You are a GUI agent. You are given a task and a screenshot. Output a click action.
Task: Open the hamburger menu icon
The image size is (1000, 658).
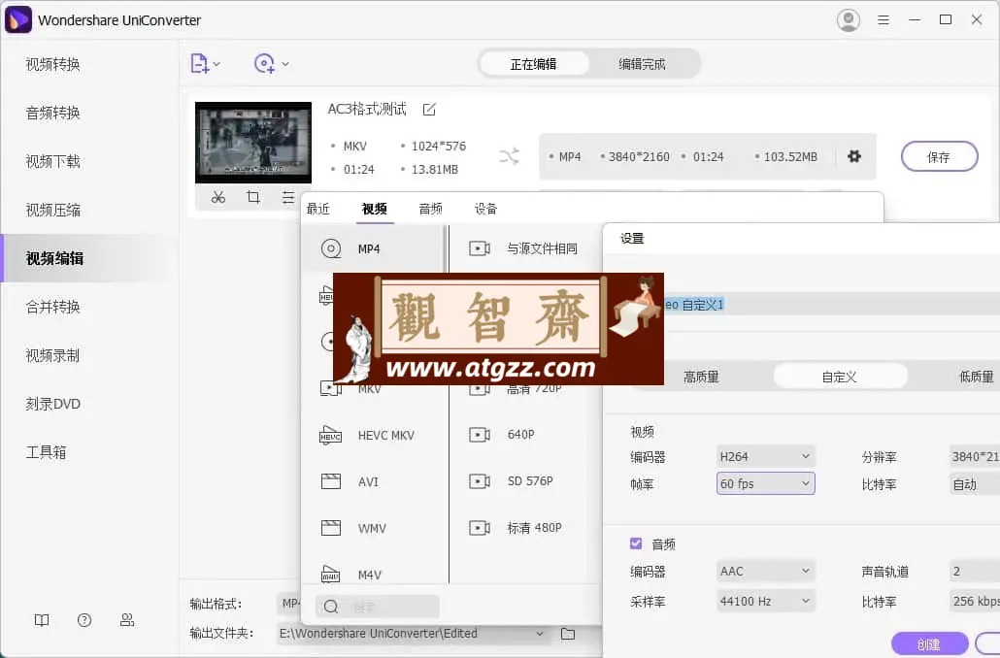(883, 19)
